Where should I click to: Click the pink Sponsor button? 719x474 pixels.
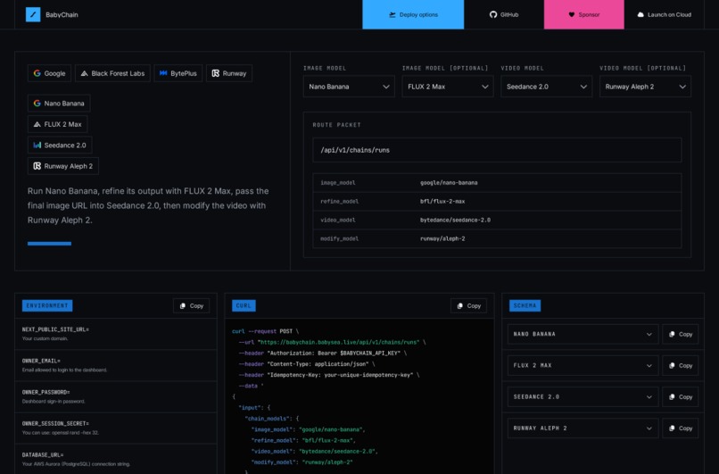(583, 14)
